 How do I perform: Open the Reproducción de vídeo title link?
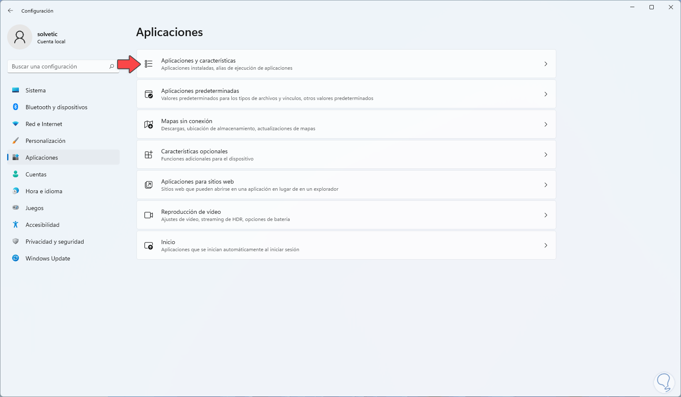191,212
